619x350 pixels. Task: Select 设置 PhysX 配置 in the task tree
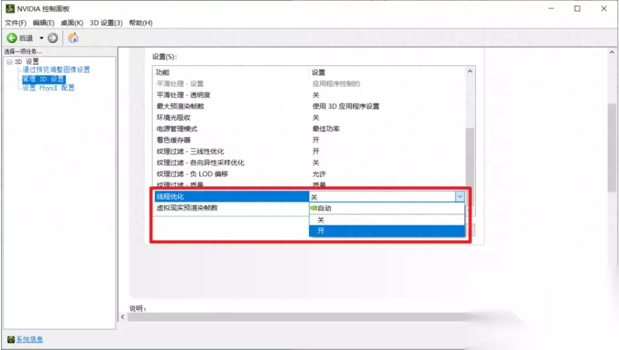coord(48,87)
